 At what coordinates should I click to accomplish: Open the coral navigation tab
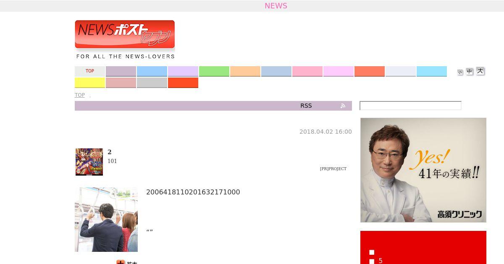(370, 71)
